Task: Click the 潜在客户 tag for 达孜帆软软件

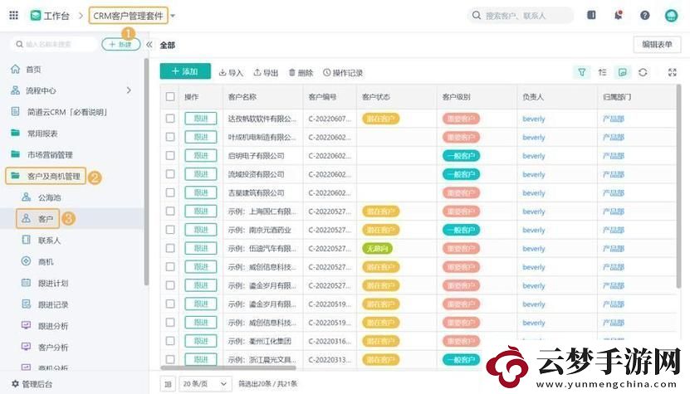Action: coord(380,119)
